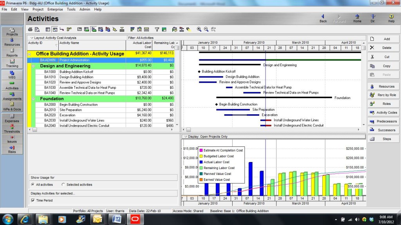
Task: Toggle the Time Period checkbox
Action: [x=33, y=200]
